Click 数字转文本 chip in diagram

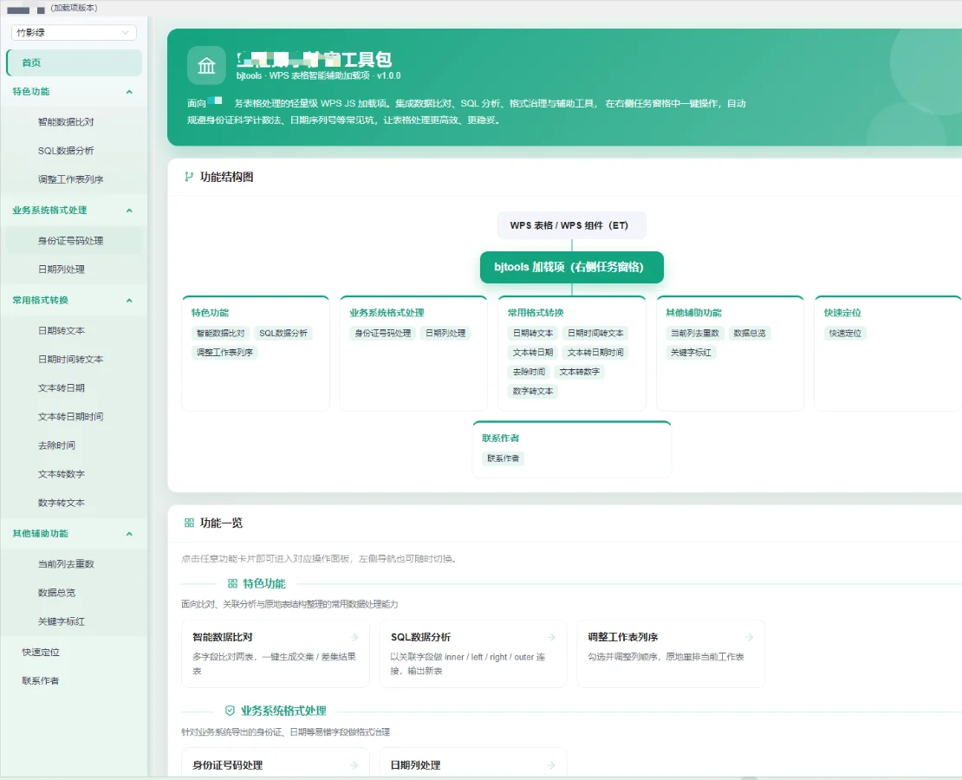pyautogui.click(x=533, y=391)
